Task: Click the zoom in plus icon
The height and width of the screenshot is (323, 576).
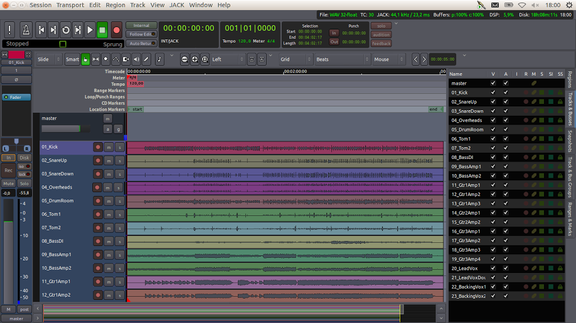Action: click(x=195, y=59)
